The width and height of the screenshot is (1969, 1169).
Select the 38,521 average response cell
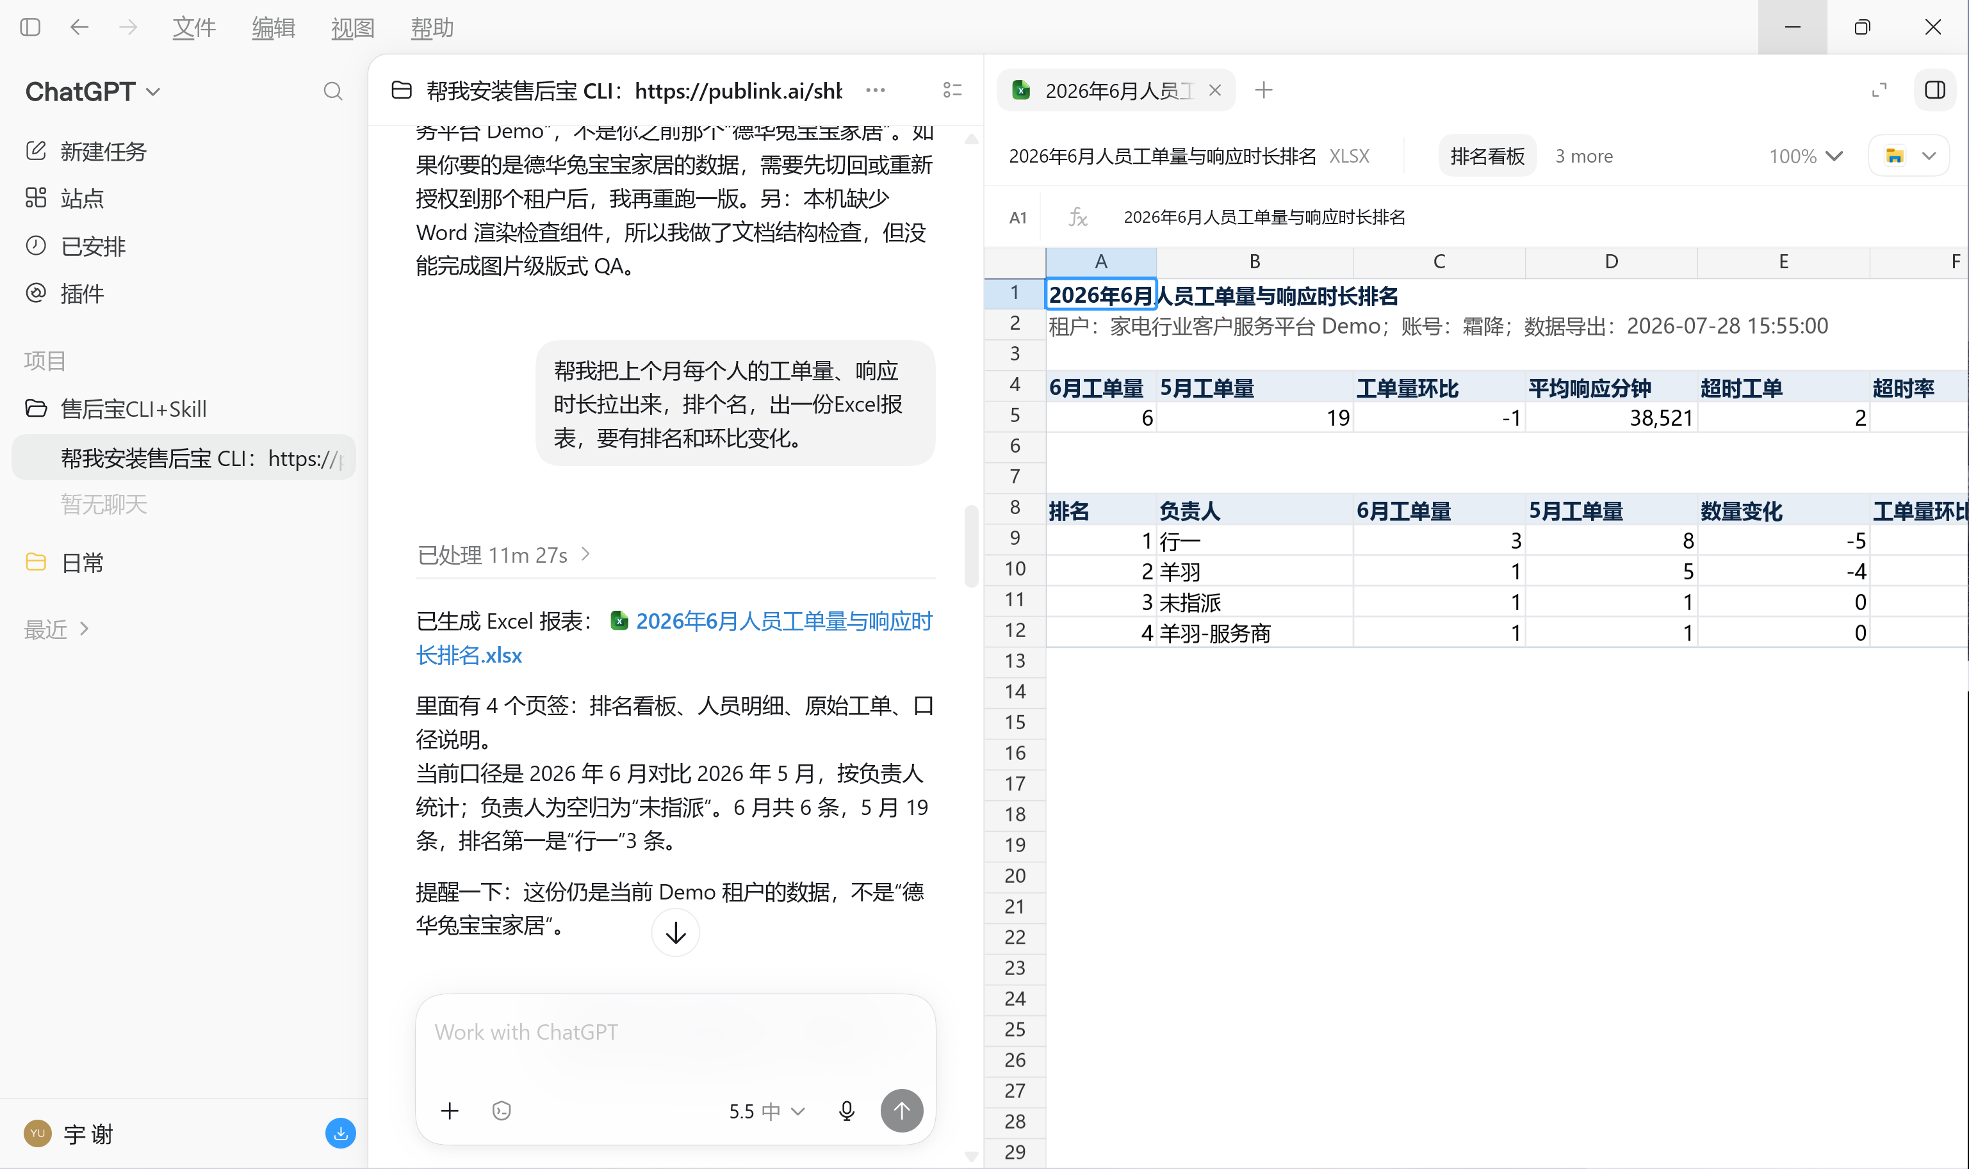(1612, 417)
